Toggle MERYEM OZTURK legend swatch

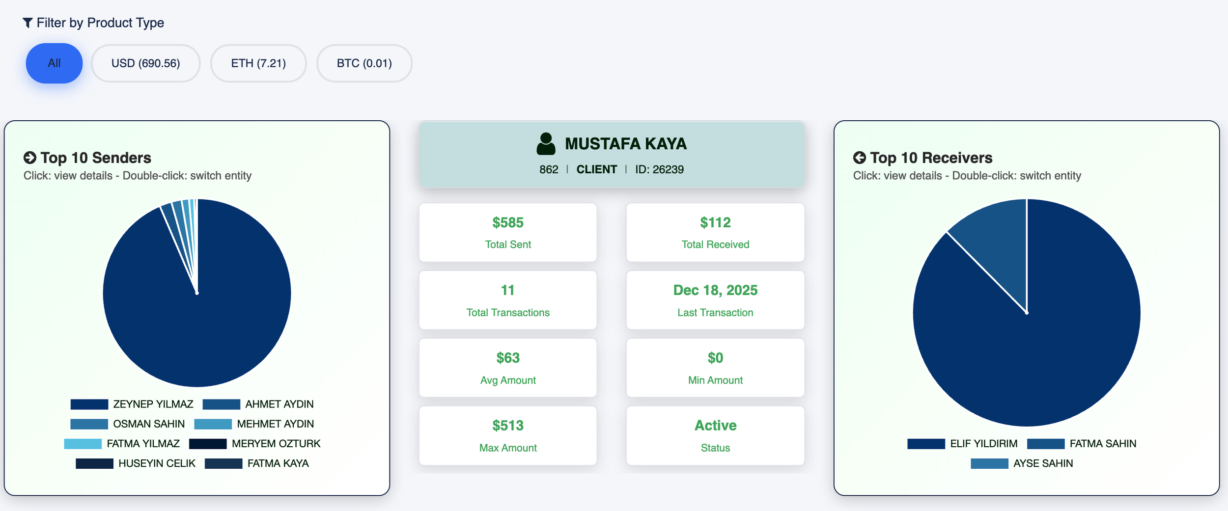[208, 444]
